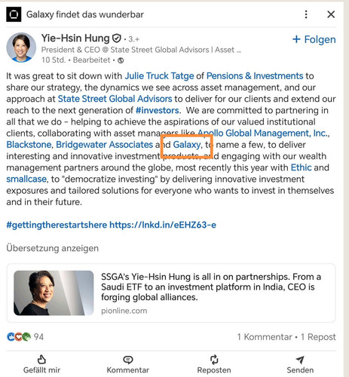Click the thumbs-up Gefällt mir icon
This screenshot has width=349, height=377.
pyautogui.click(x=41, y=360)
